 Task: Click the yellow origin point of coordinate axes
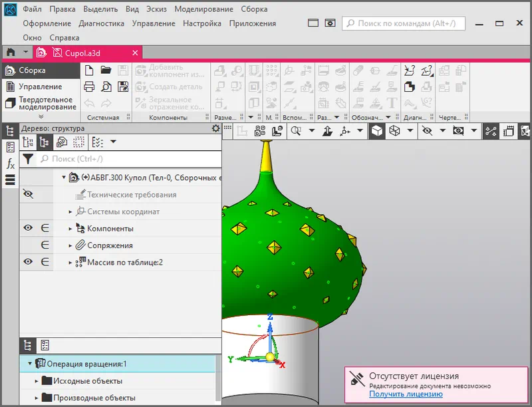[270, 357]
